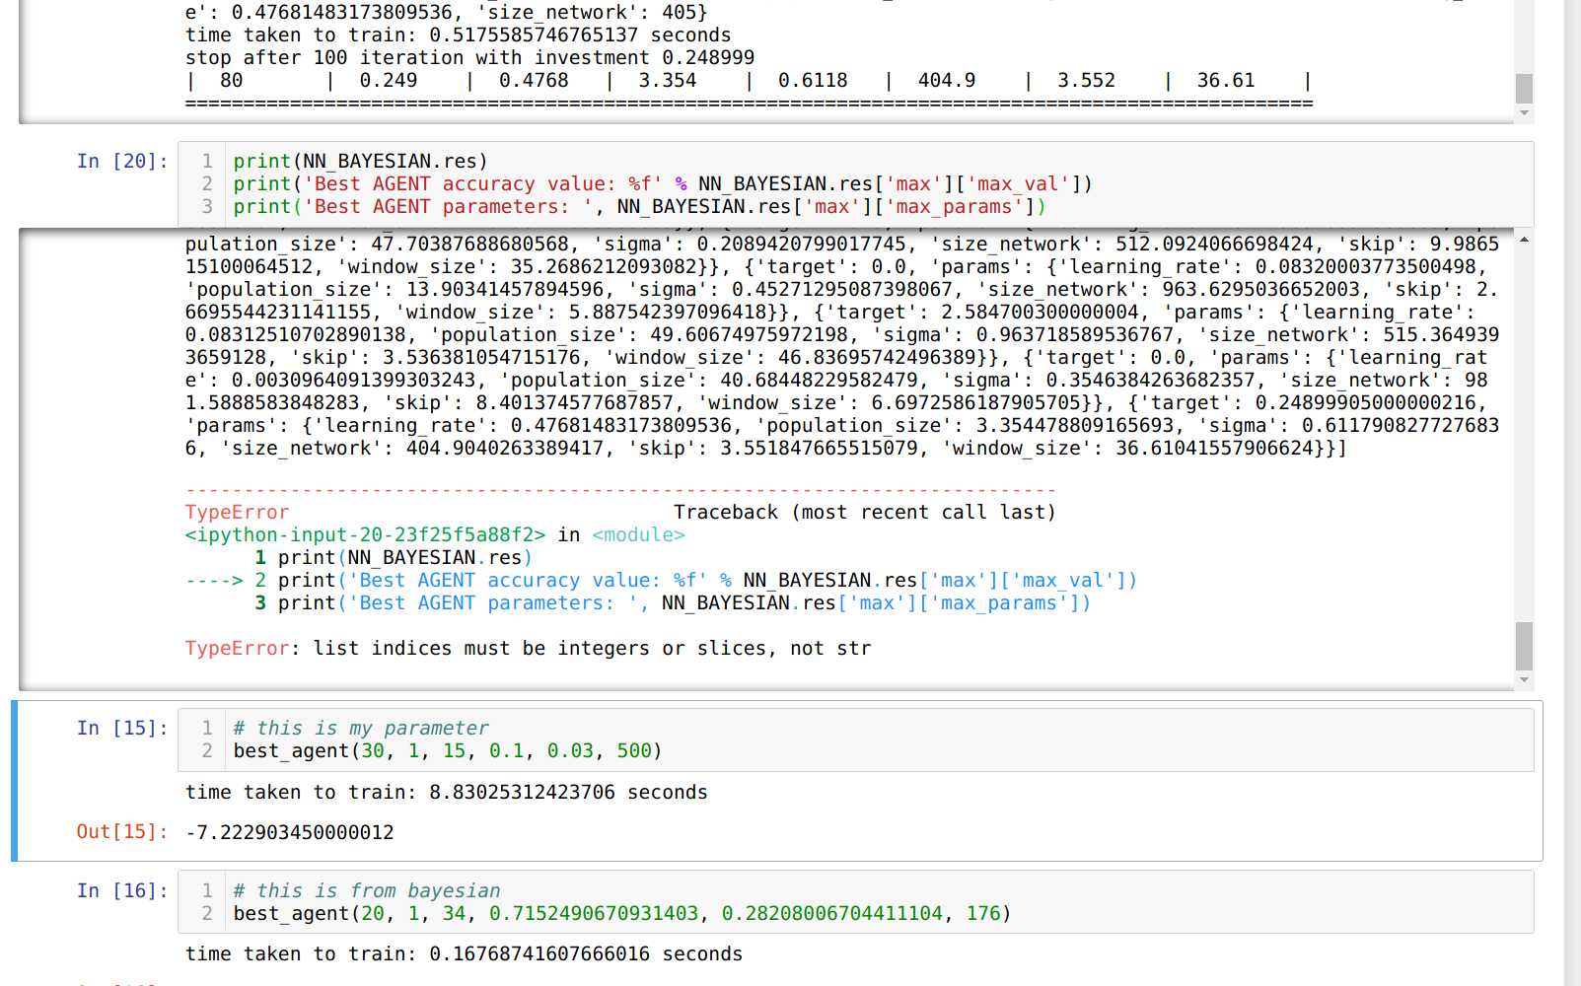Click 'time taken to train: 0.16768741607666016 seconds'
Screen dimensions: 1581x986
coord(465,953)
